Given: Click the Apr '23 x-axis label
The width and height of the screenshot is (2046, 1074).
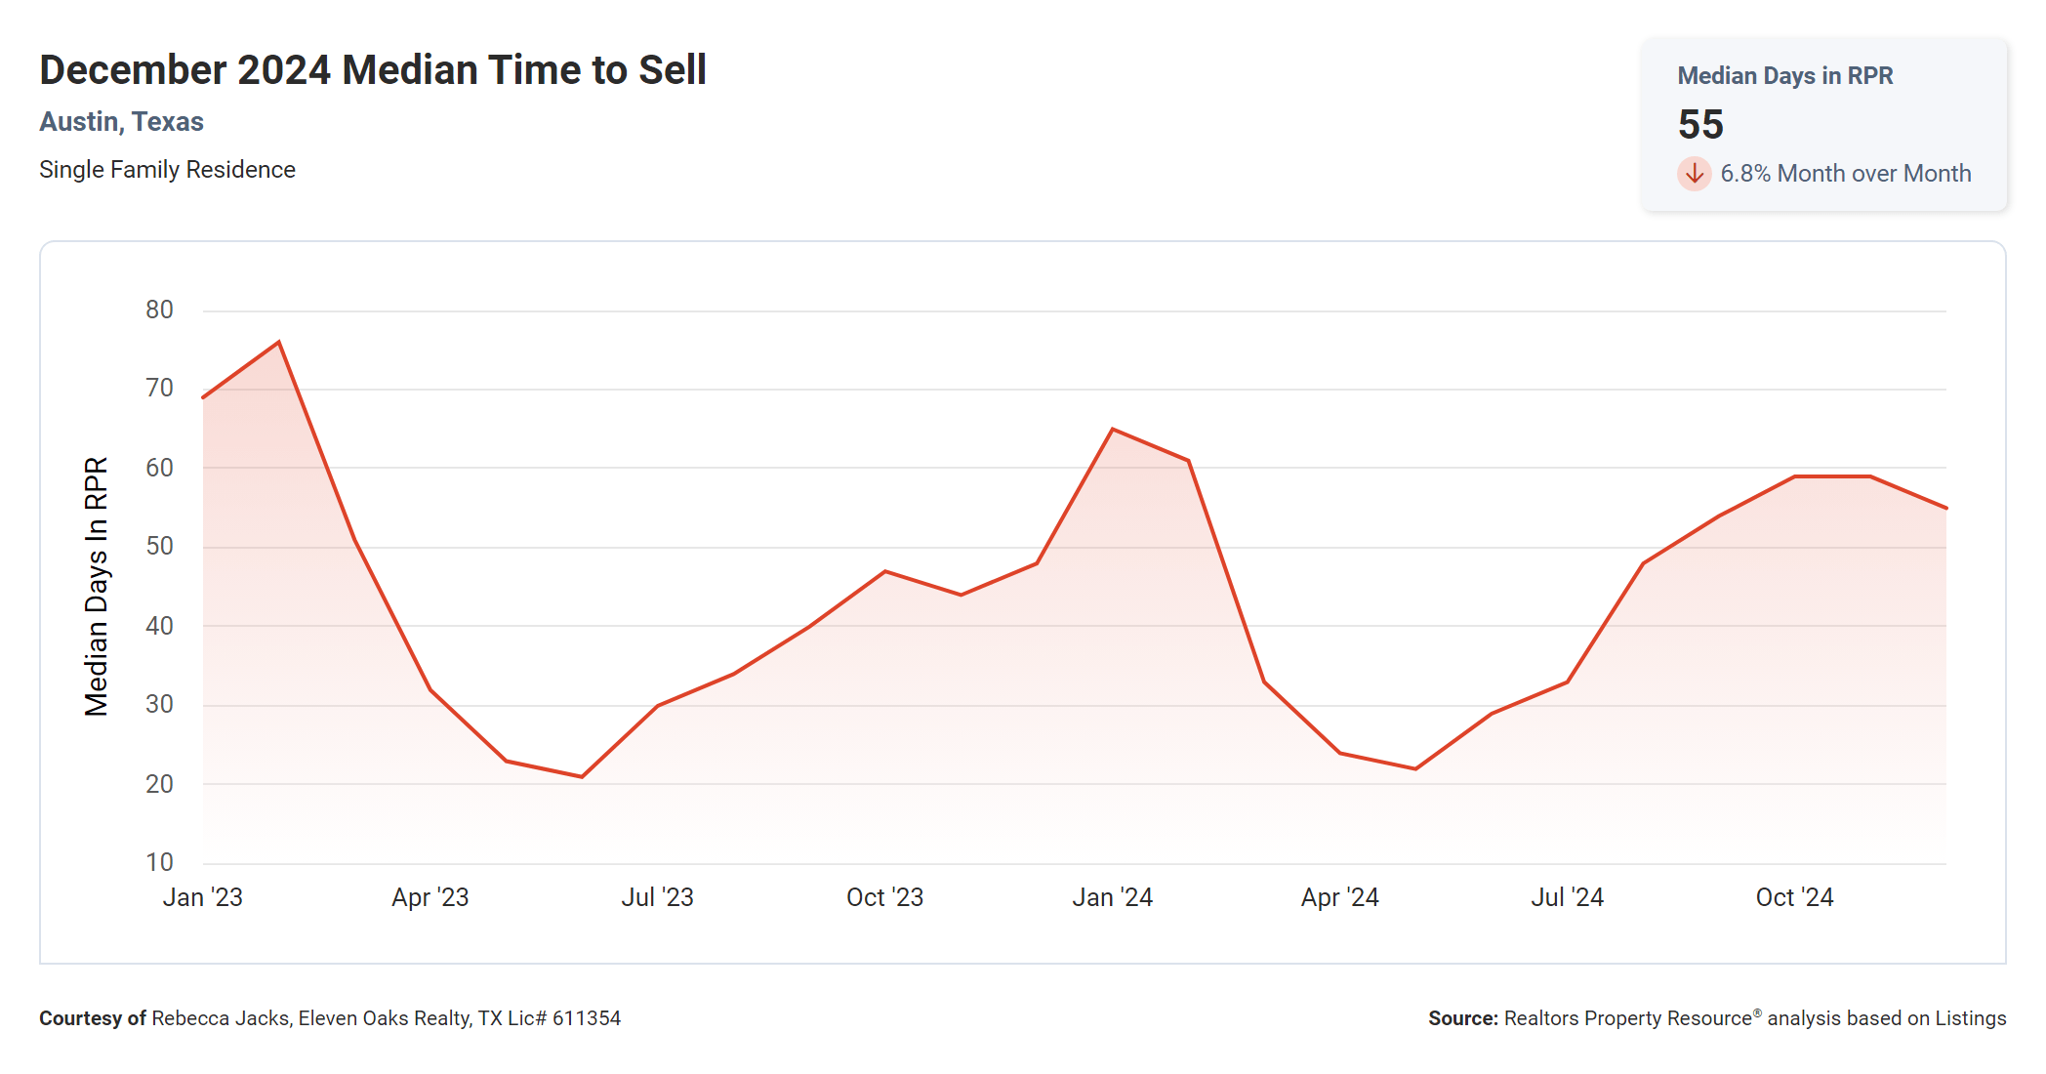Looking at the screenshot, I should tap(430, 897).
